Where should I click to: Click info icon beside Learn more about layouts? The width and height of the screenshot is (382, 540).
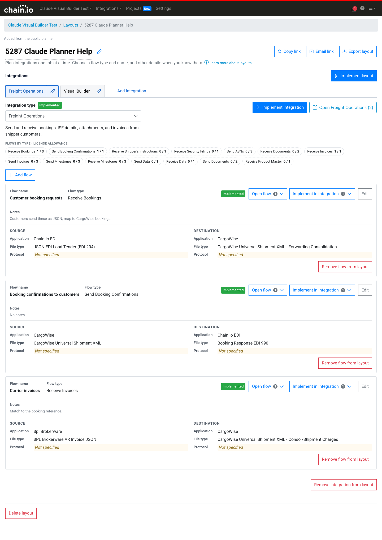click(206, 63)
